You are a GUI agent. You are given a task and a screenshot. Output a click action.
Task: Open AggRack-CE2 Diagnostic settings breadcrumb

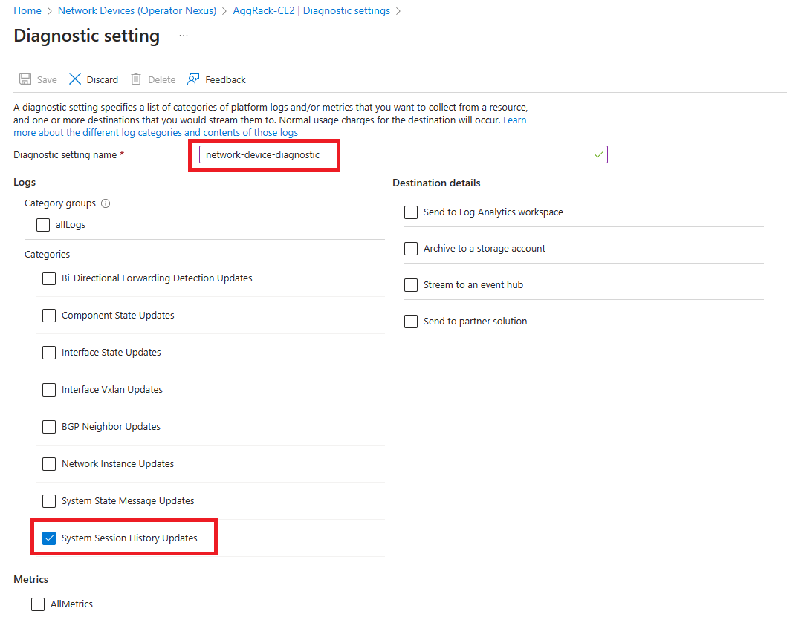(x=311, y=10)
